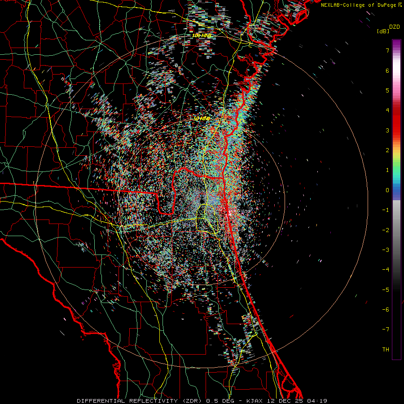Click the -3 dB scale value
Screen dimensions: 404x404
pos(386,250)
